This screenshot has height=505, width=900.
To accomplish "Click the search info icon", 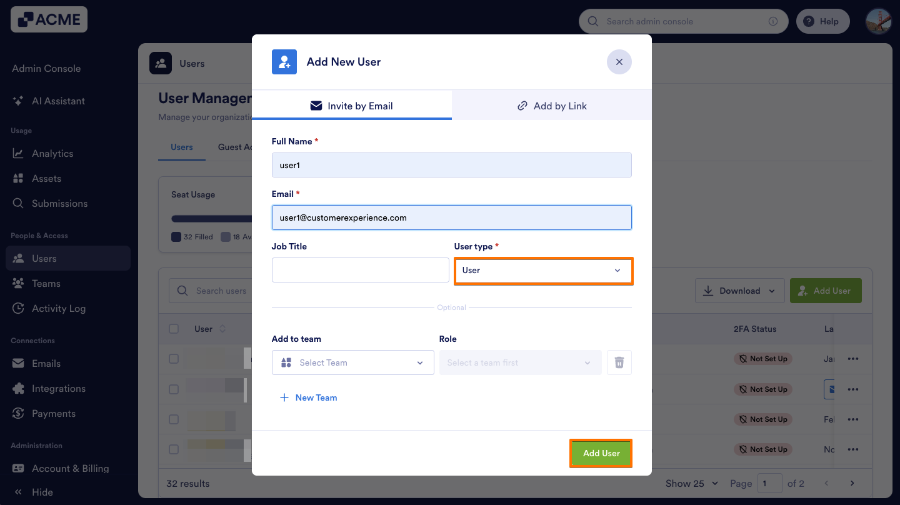I will click(x=773, y=21).
